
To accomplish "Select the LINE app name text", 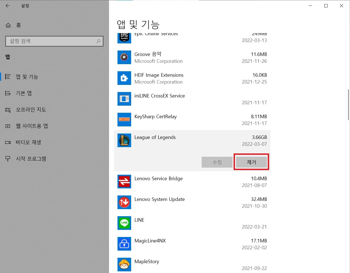I will (x=139, y=220).
